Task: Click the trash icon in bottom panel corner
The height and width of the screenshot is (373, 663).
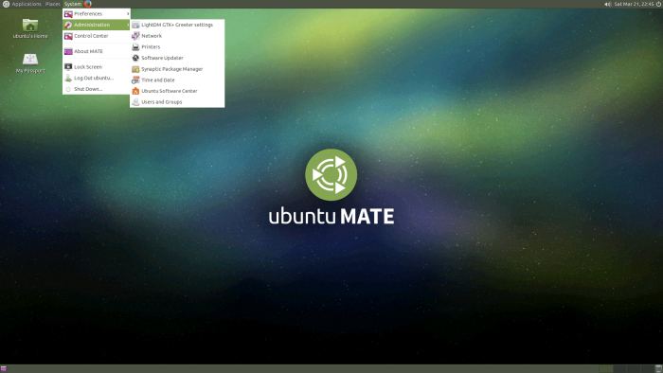Action: [x=658, y=369]
